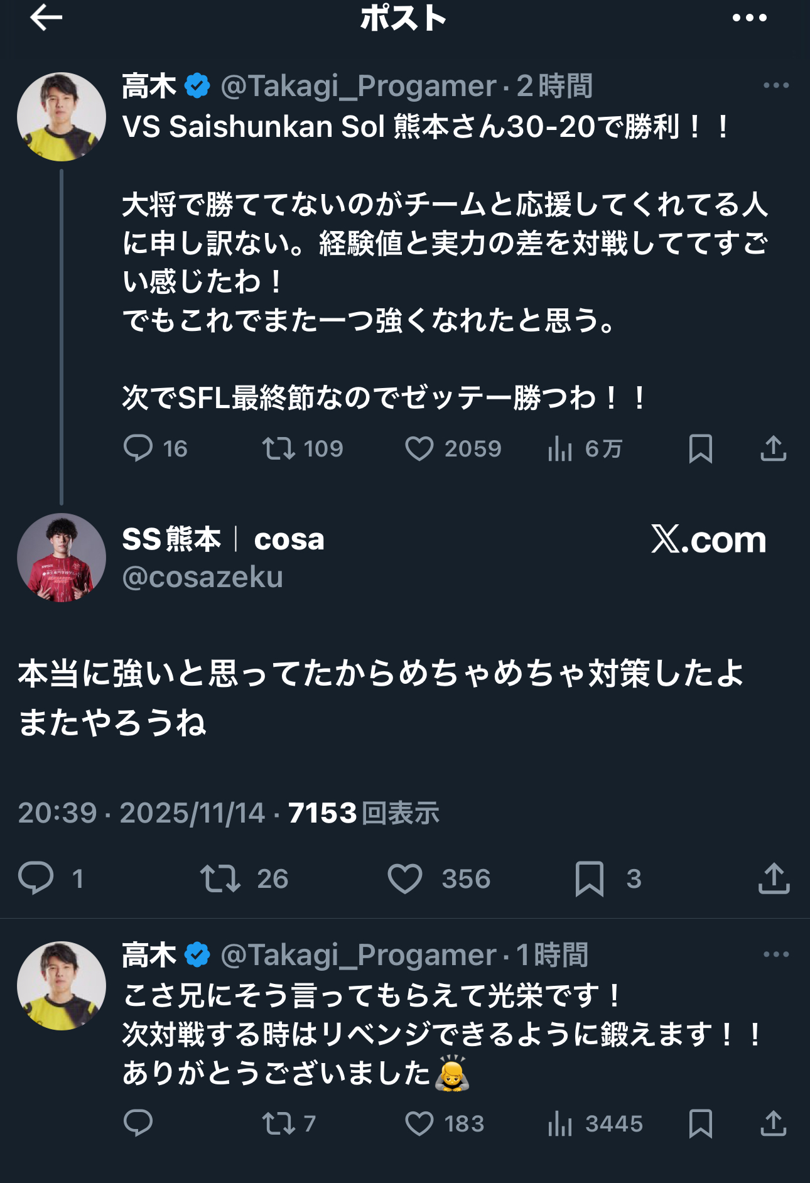Open the three-dot menu in the header
Screen dimensions: 810x1183
point(749,18)
